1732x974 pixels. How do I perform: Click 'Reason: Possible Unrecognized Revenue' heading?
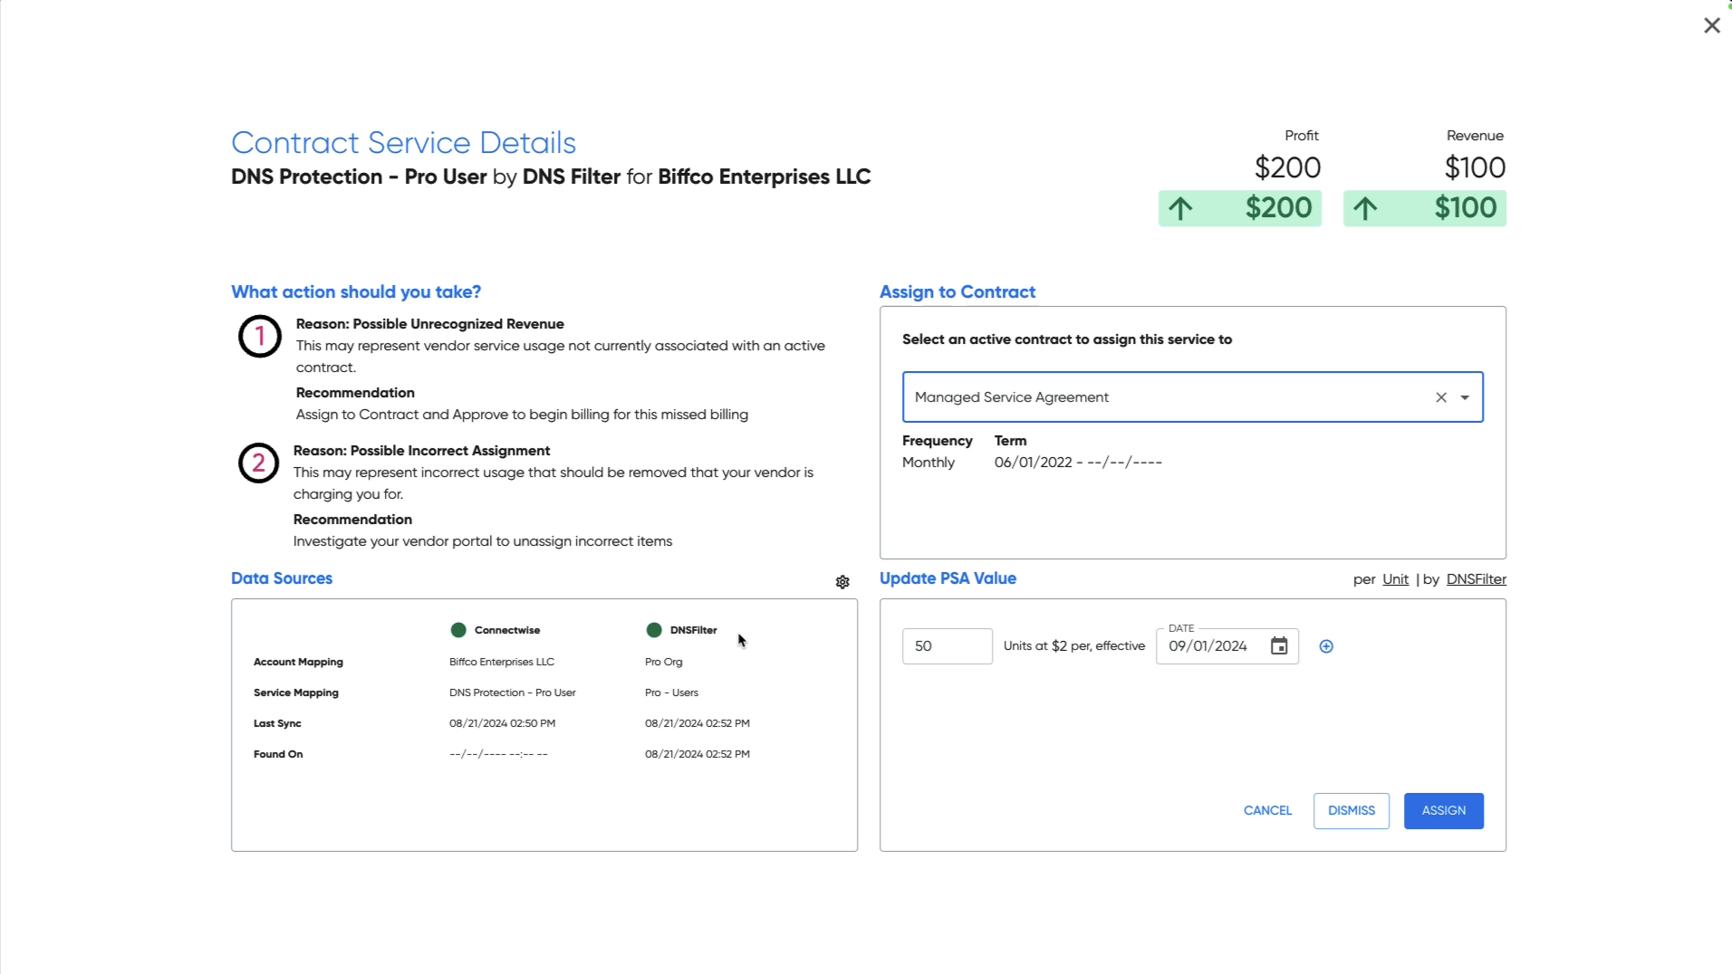click(x=430, y=324)
